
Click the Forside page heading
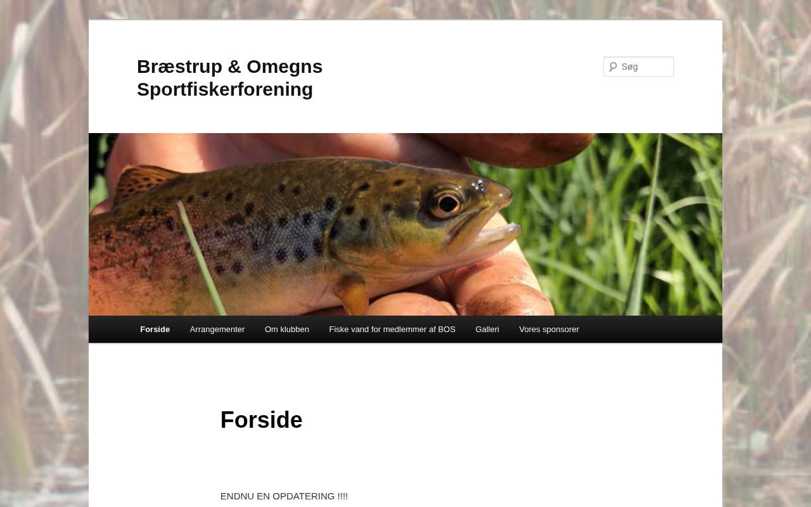click(x=261, y=420)
